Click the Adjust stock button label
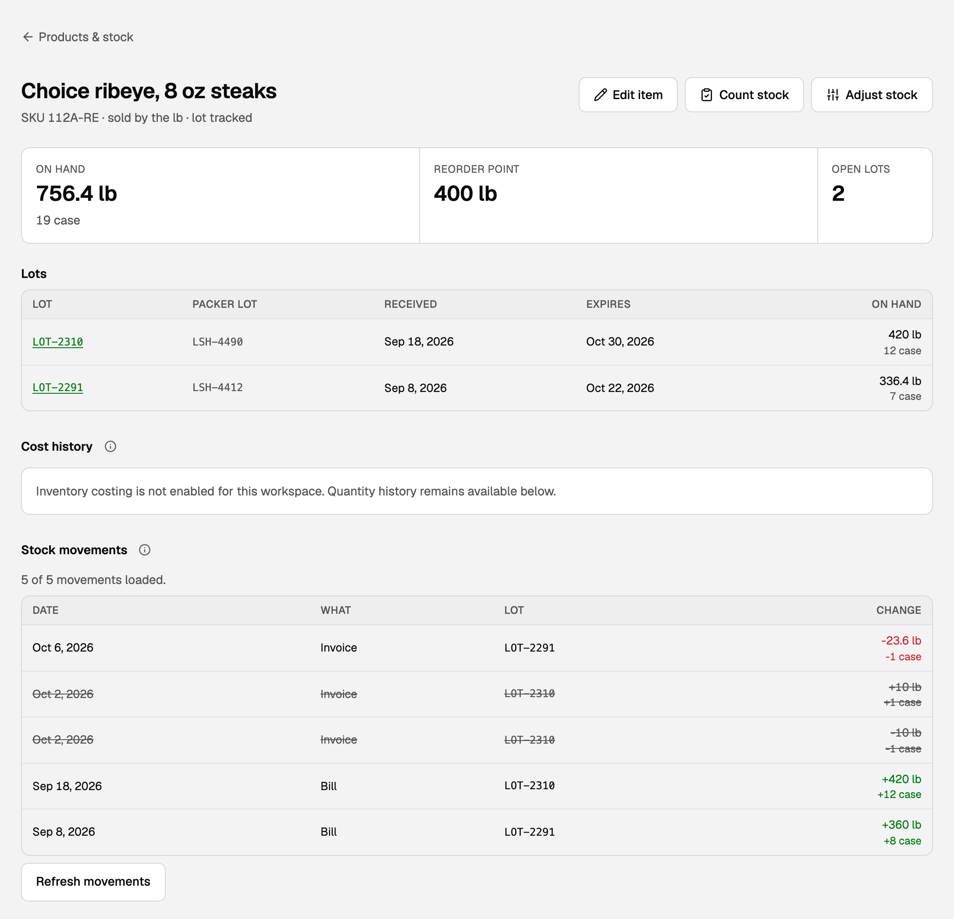954x919 pixels. click(x=882, y=95)
